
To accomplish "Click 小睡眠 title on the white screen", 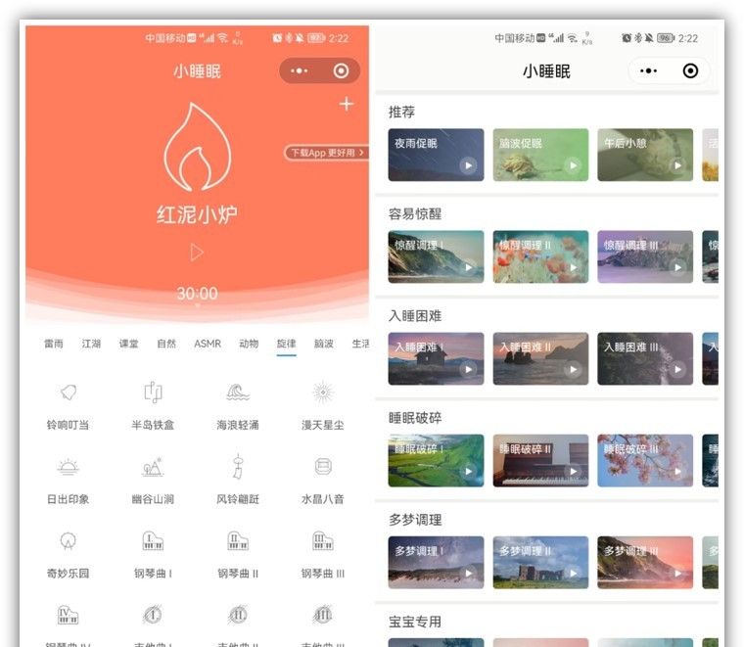I will [x=546, y=71].
